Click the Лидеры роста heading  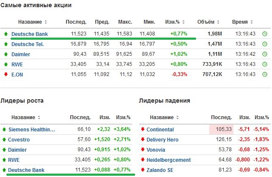(x=22, y=101)
